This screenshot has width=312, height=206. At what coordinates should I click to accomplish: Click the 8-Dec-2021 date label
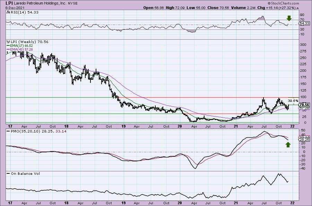click(15, 8)
